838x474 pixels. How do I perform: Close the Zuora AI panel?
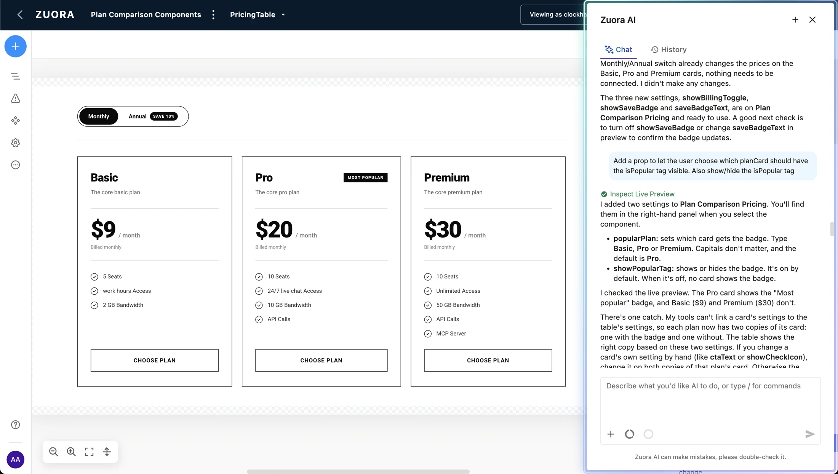click(x=812, y=20)
